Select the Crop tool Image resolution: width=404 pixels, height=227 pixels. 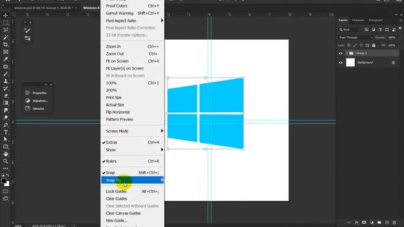tap(6, 45)
